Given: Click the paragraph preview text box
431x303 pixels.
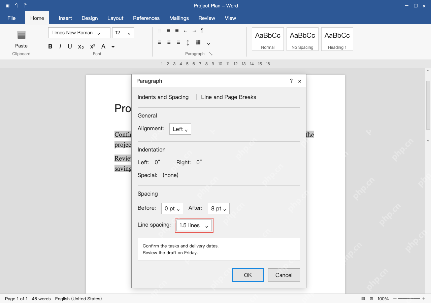Looking at the screenshot, I should point(219,249).
